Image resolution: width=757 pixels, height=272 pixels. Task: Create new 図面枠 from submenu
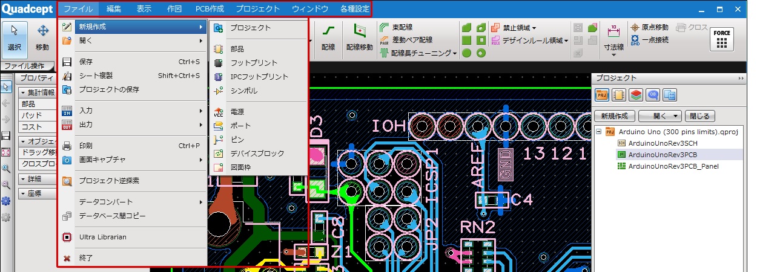[x=259, y=167]
